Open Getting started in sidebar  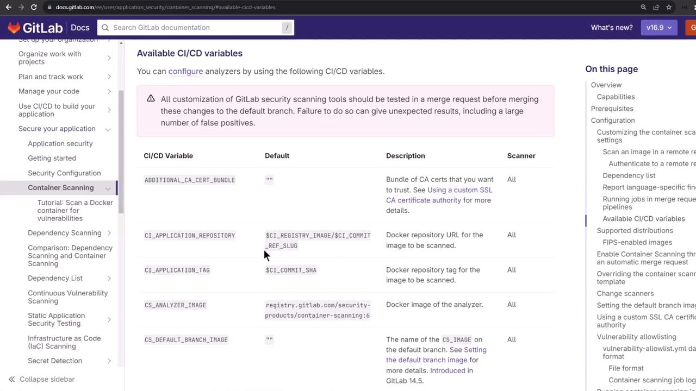[52, 158]
